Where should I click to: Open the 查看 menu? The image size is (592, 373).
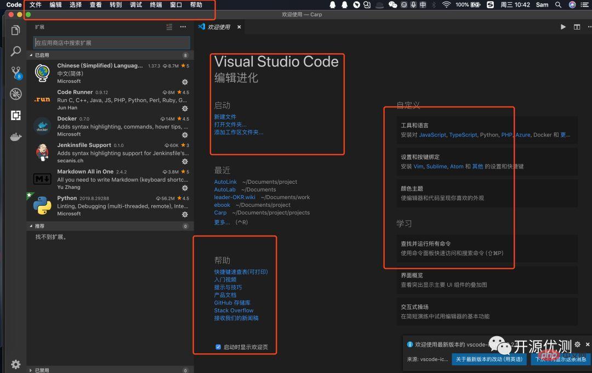[95, 4]
